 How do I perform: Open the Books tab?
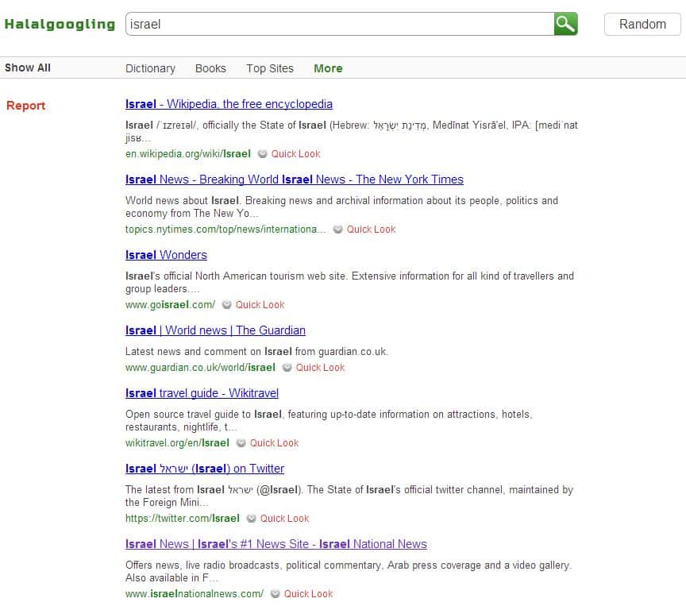tap(210, 68)
